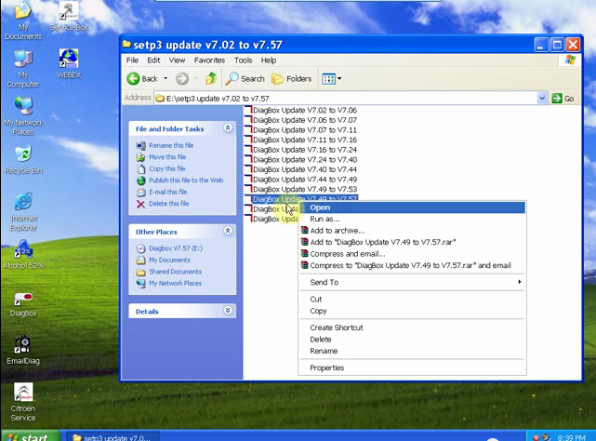The height and width of the screenshot is (441, 596).
Task: Choose Properties in context menu
Action: point(412,367)
